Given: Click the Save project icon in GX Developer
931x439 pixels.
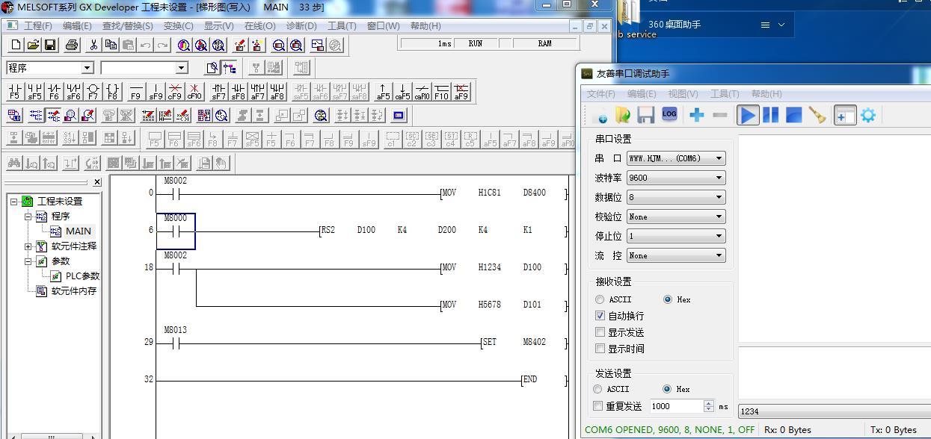Looking at the screenshot, I should click(x=50, y=45).
